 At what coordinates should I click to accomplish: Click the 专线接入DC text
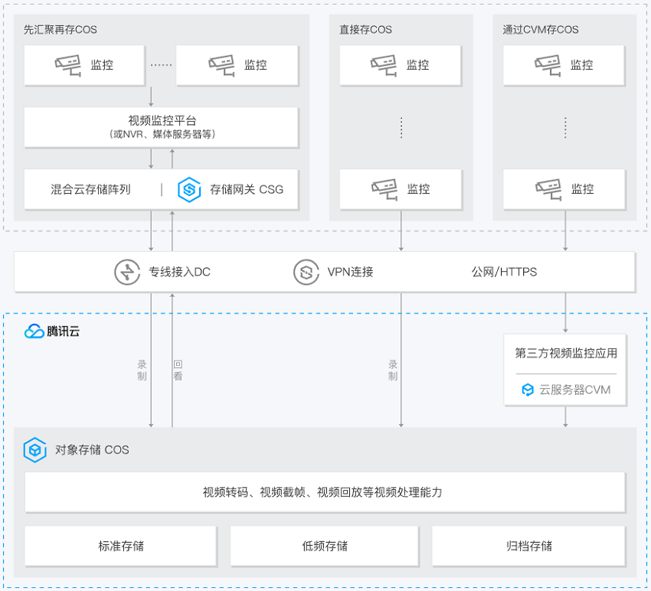pos(180,273)
